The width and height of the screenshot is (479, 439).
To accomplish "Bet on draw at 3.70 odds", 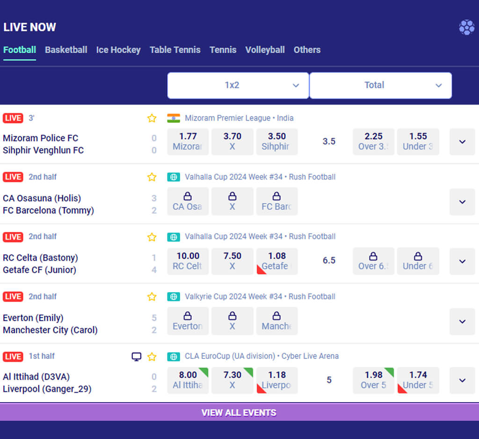I will [x=232, y=142].
